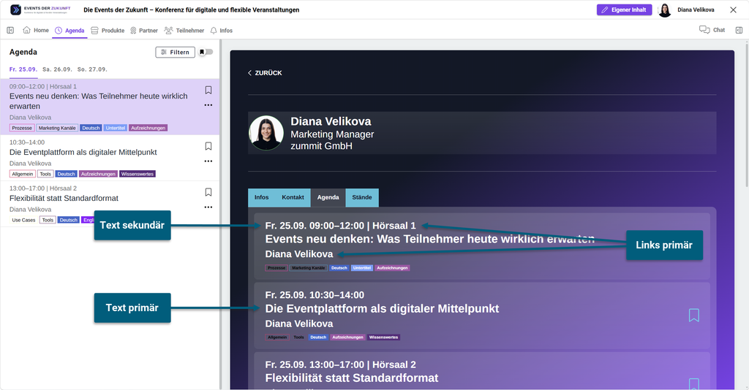Open the Filtern button
The width and height of the screenshot is (749, 390).
[x=175, y=52]
